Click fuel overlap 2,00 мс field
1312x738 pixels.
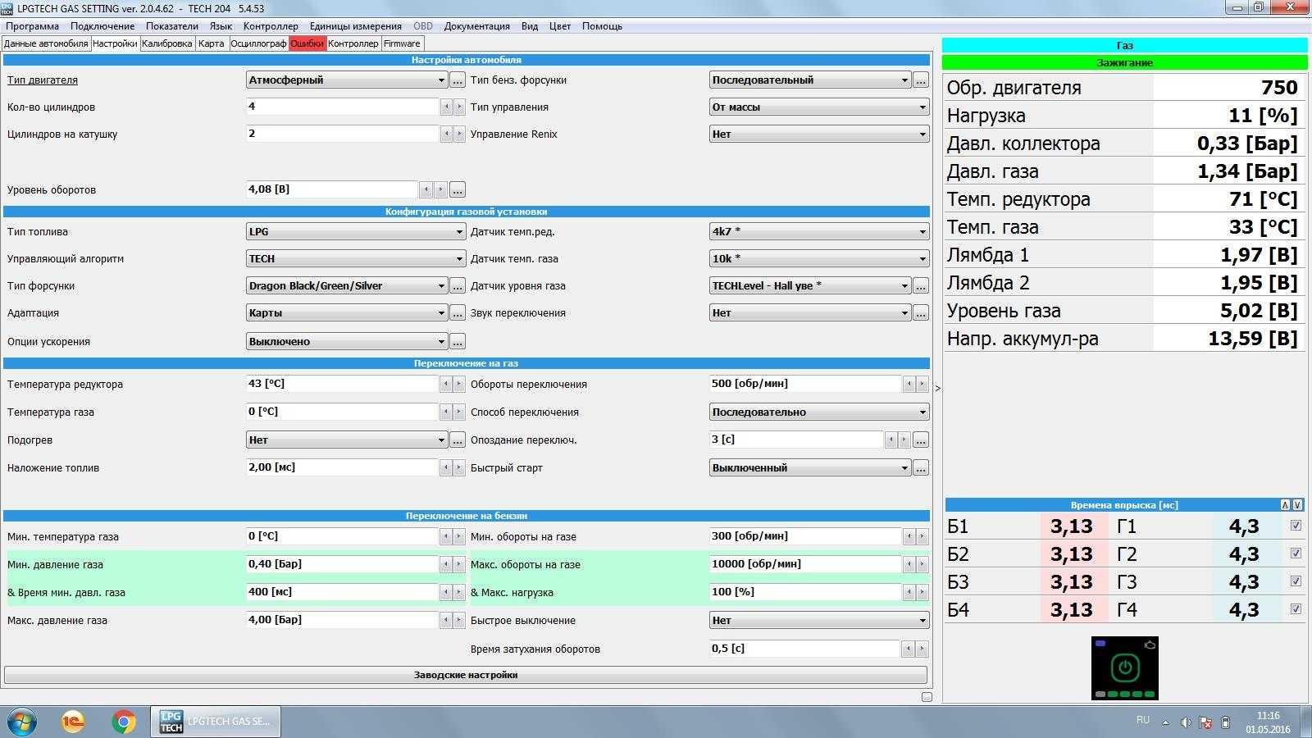(342, 467)
